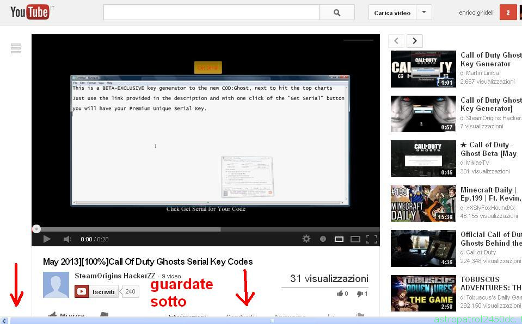Image resolution: width=522 pixels, height=324 pixels.
Task: Go to the previous related videos arrow
Action: click(396, 41)
